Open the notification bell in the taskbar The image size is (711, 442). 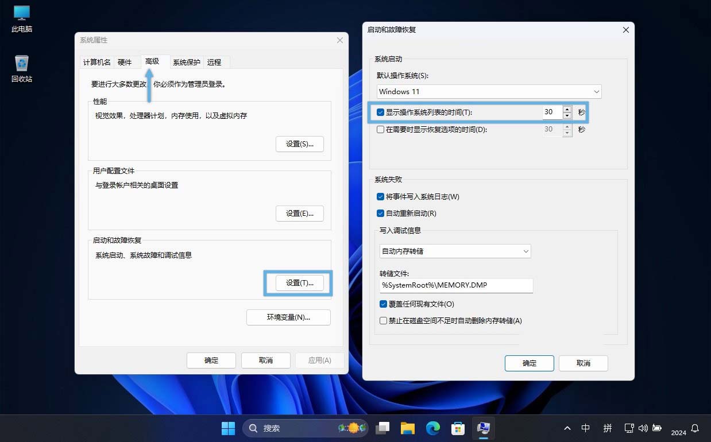[x=695, y=428]
